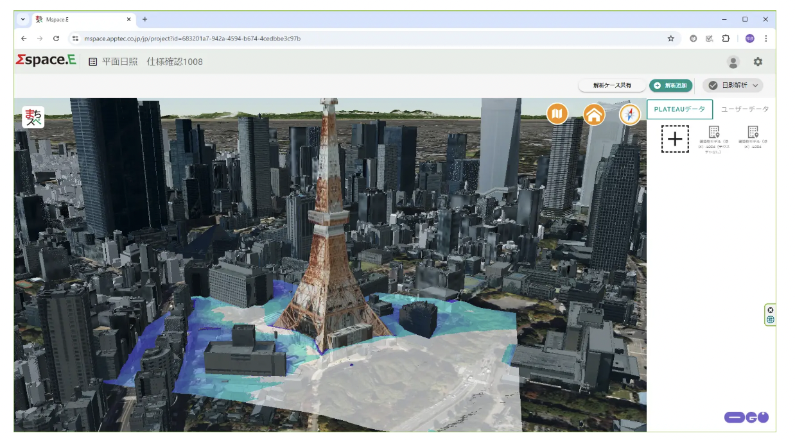795x440 pixels.
Task: Click the orange home view button
Action: point(595,115)
